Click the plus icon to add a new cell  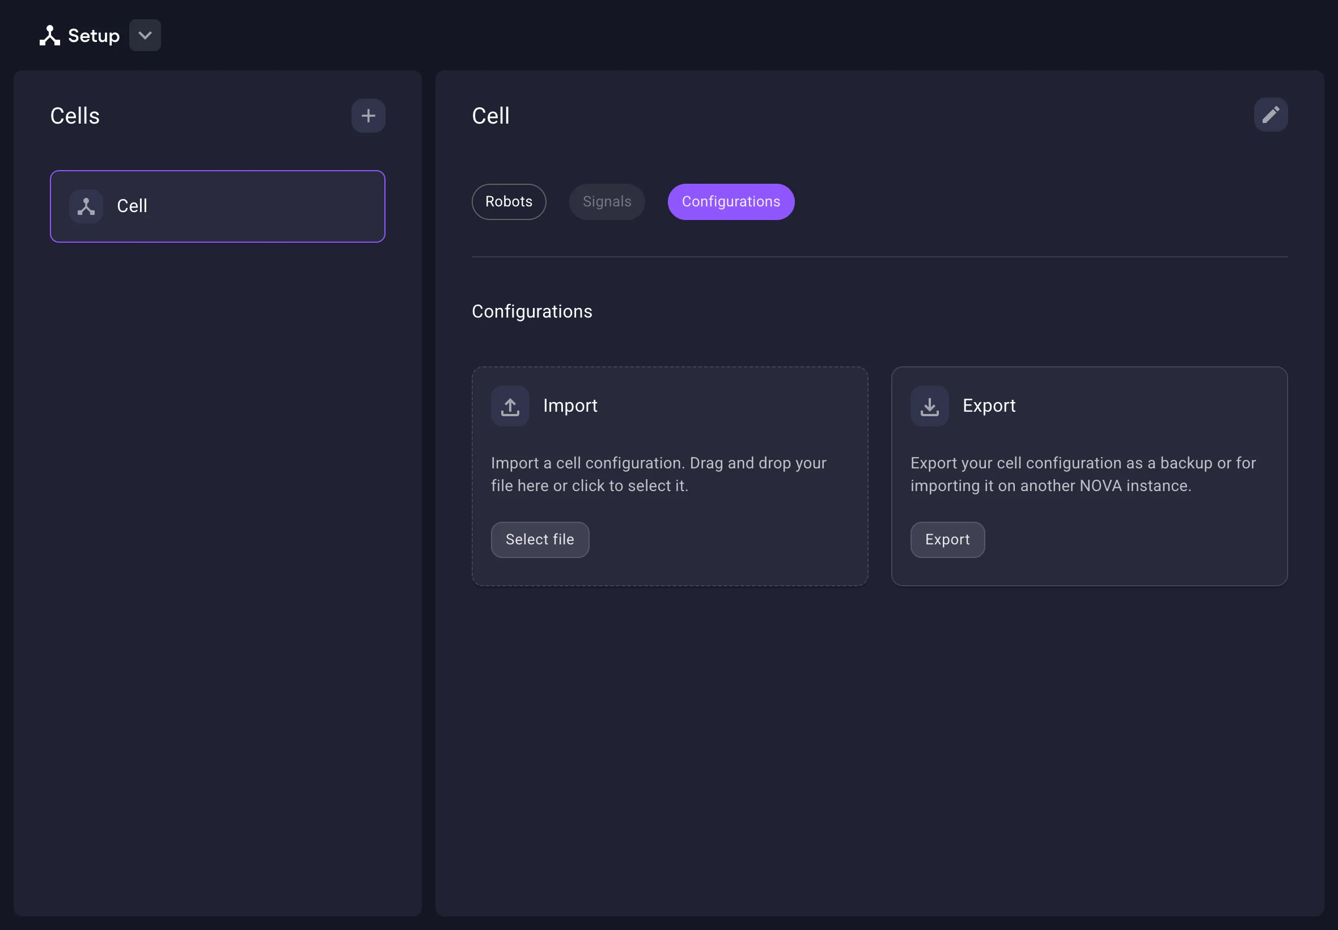tap(368, 115)
